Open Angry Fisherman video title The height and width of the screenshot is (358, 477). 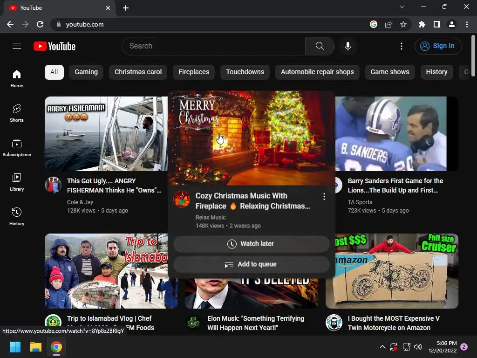[x=114, y=186]
